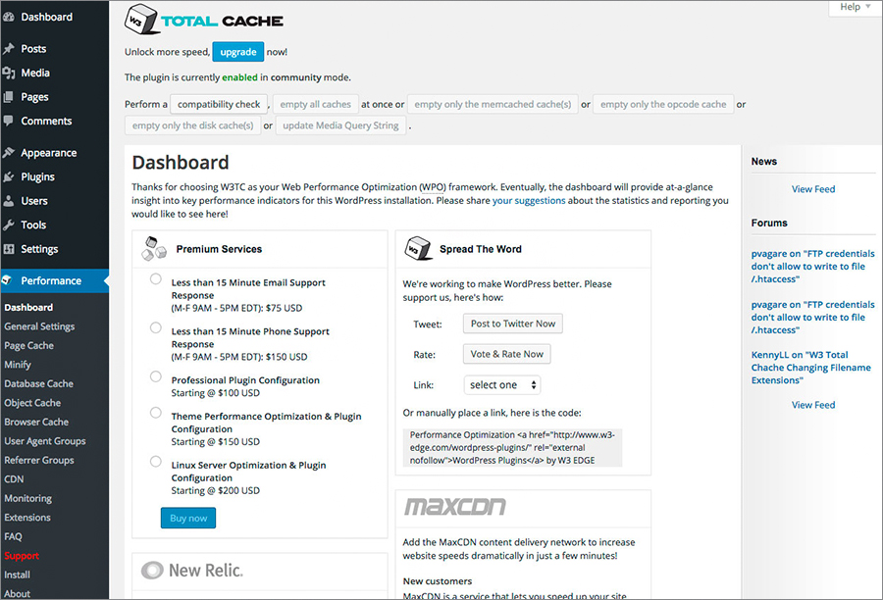The width and height of the screenshot is (883, 600).
Task: Open the red Support submenu item
Action: [22, 556]
